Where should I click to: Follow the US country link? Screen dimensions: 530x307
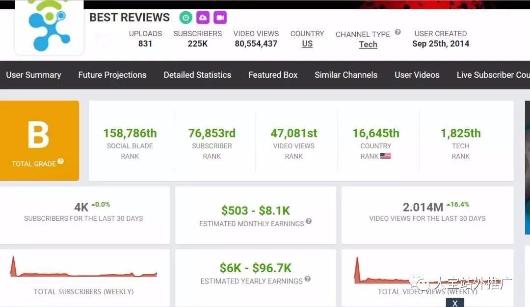307,44
